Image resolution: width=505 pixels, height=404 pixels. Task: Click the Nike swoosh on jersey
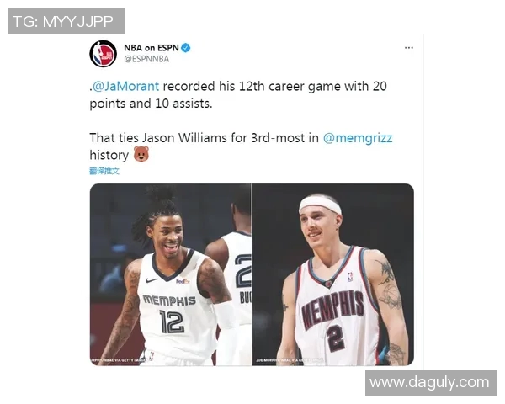151,280
